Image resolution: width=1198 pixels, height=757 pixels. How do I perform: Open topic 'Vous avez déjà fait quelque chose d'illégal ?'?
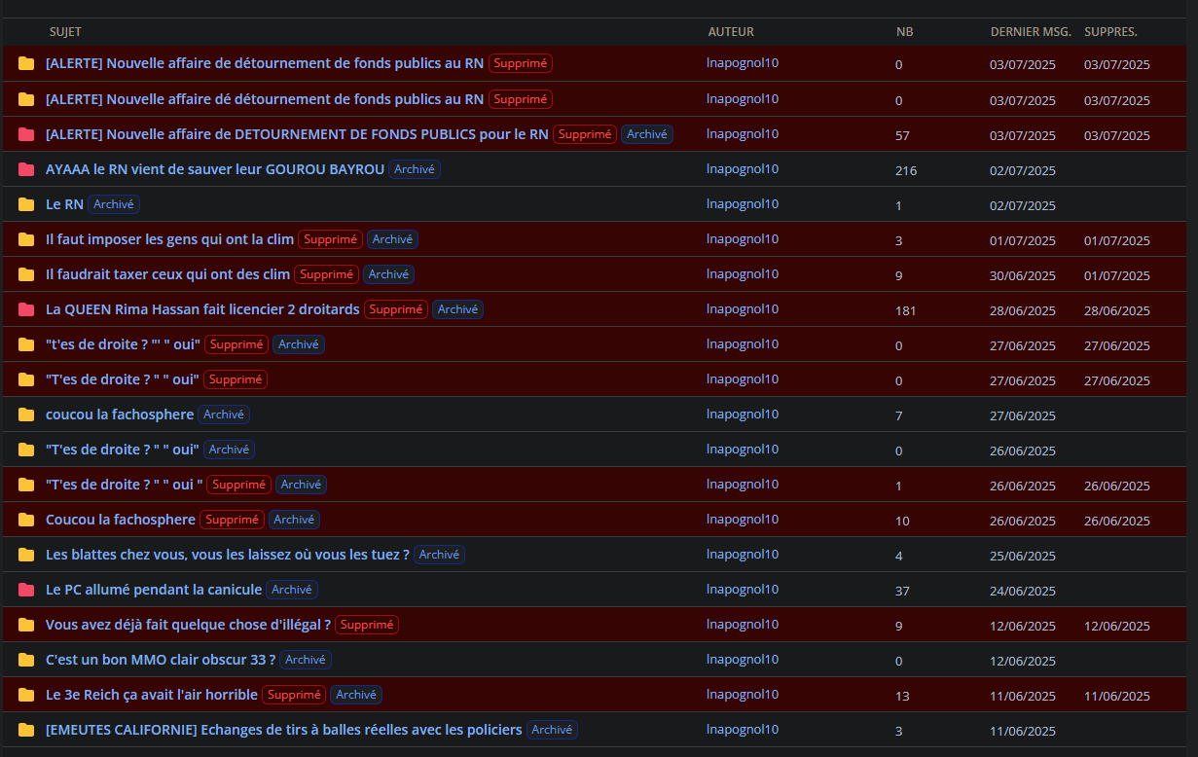188,625
